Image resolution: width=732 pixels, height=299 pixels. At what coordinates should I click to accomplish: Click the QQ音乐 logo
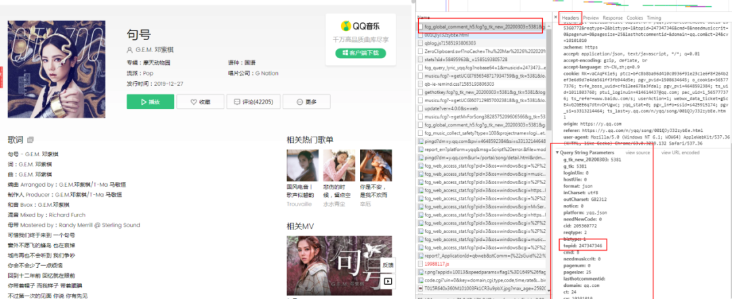(360, 26)
